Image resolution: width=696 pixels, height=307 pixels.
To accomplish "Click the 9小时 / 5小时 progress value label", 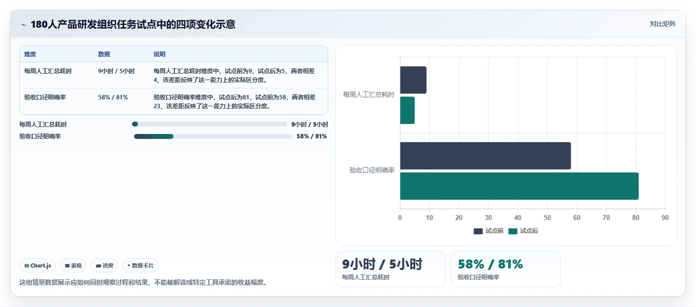I will [309, 125].
